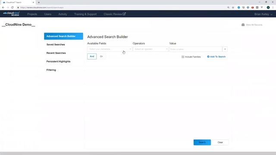Click the funnel-shaped extension icon
Viewport: 276px width, 155px height.
pyautogui.click(x=262, y=8)
